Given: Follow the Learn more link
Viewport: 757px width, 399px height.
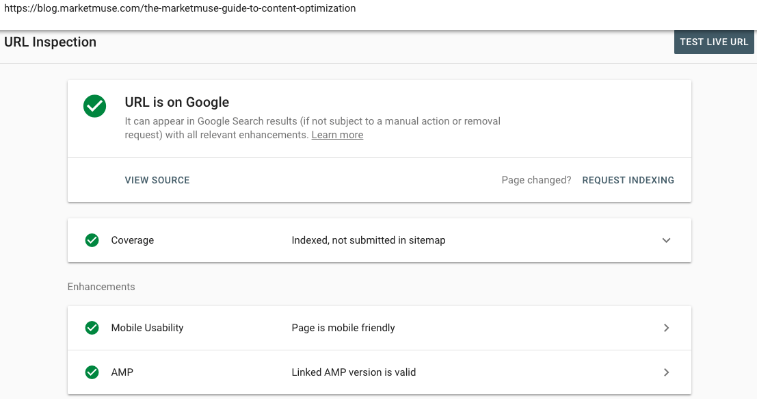Looking at the screenshot, I should coord(337,135).
